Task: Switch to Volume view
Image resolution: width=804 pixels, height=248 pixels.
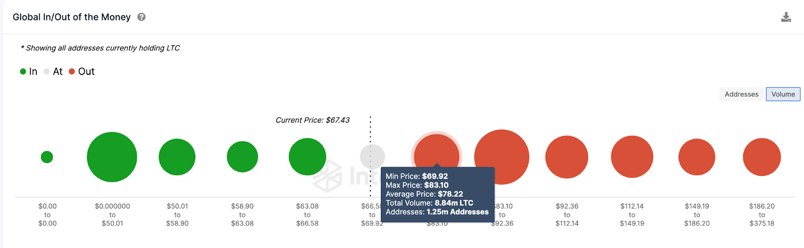Action: click(x=783, y=94)
